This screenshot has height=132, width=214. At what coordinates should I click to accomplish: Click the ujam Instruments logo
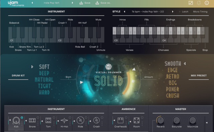16,3
